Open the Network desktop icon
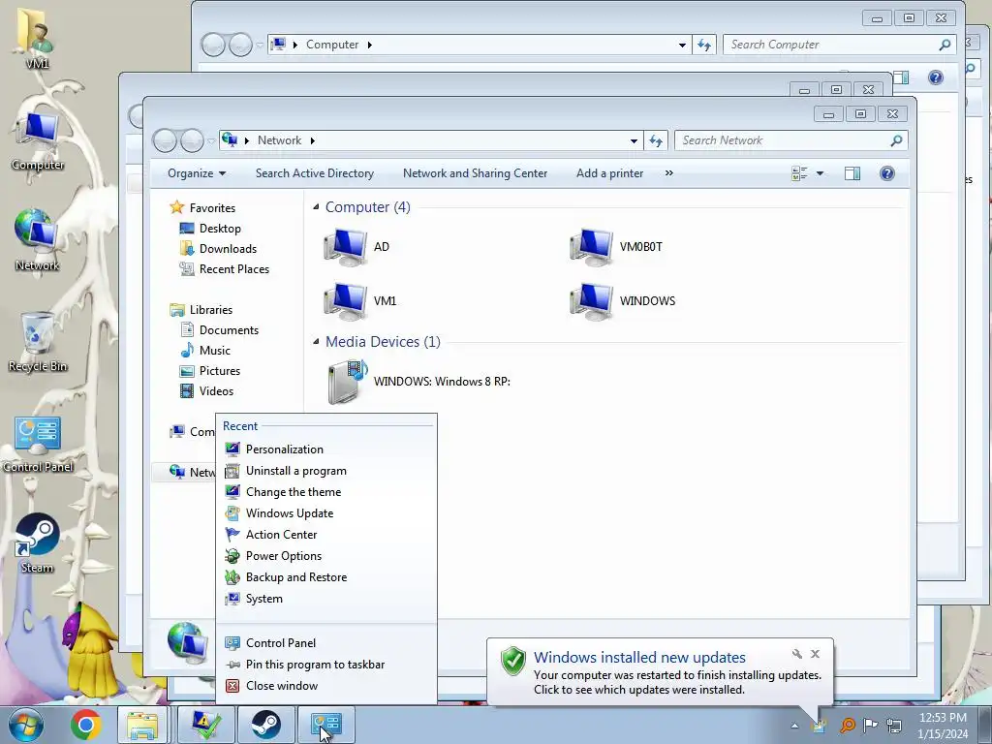The height and width of the screenshot is (744, 992). click(x=38, y=240)
